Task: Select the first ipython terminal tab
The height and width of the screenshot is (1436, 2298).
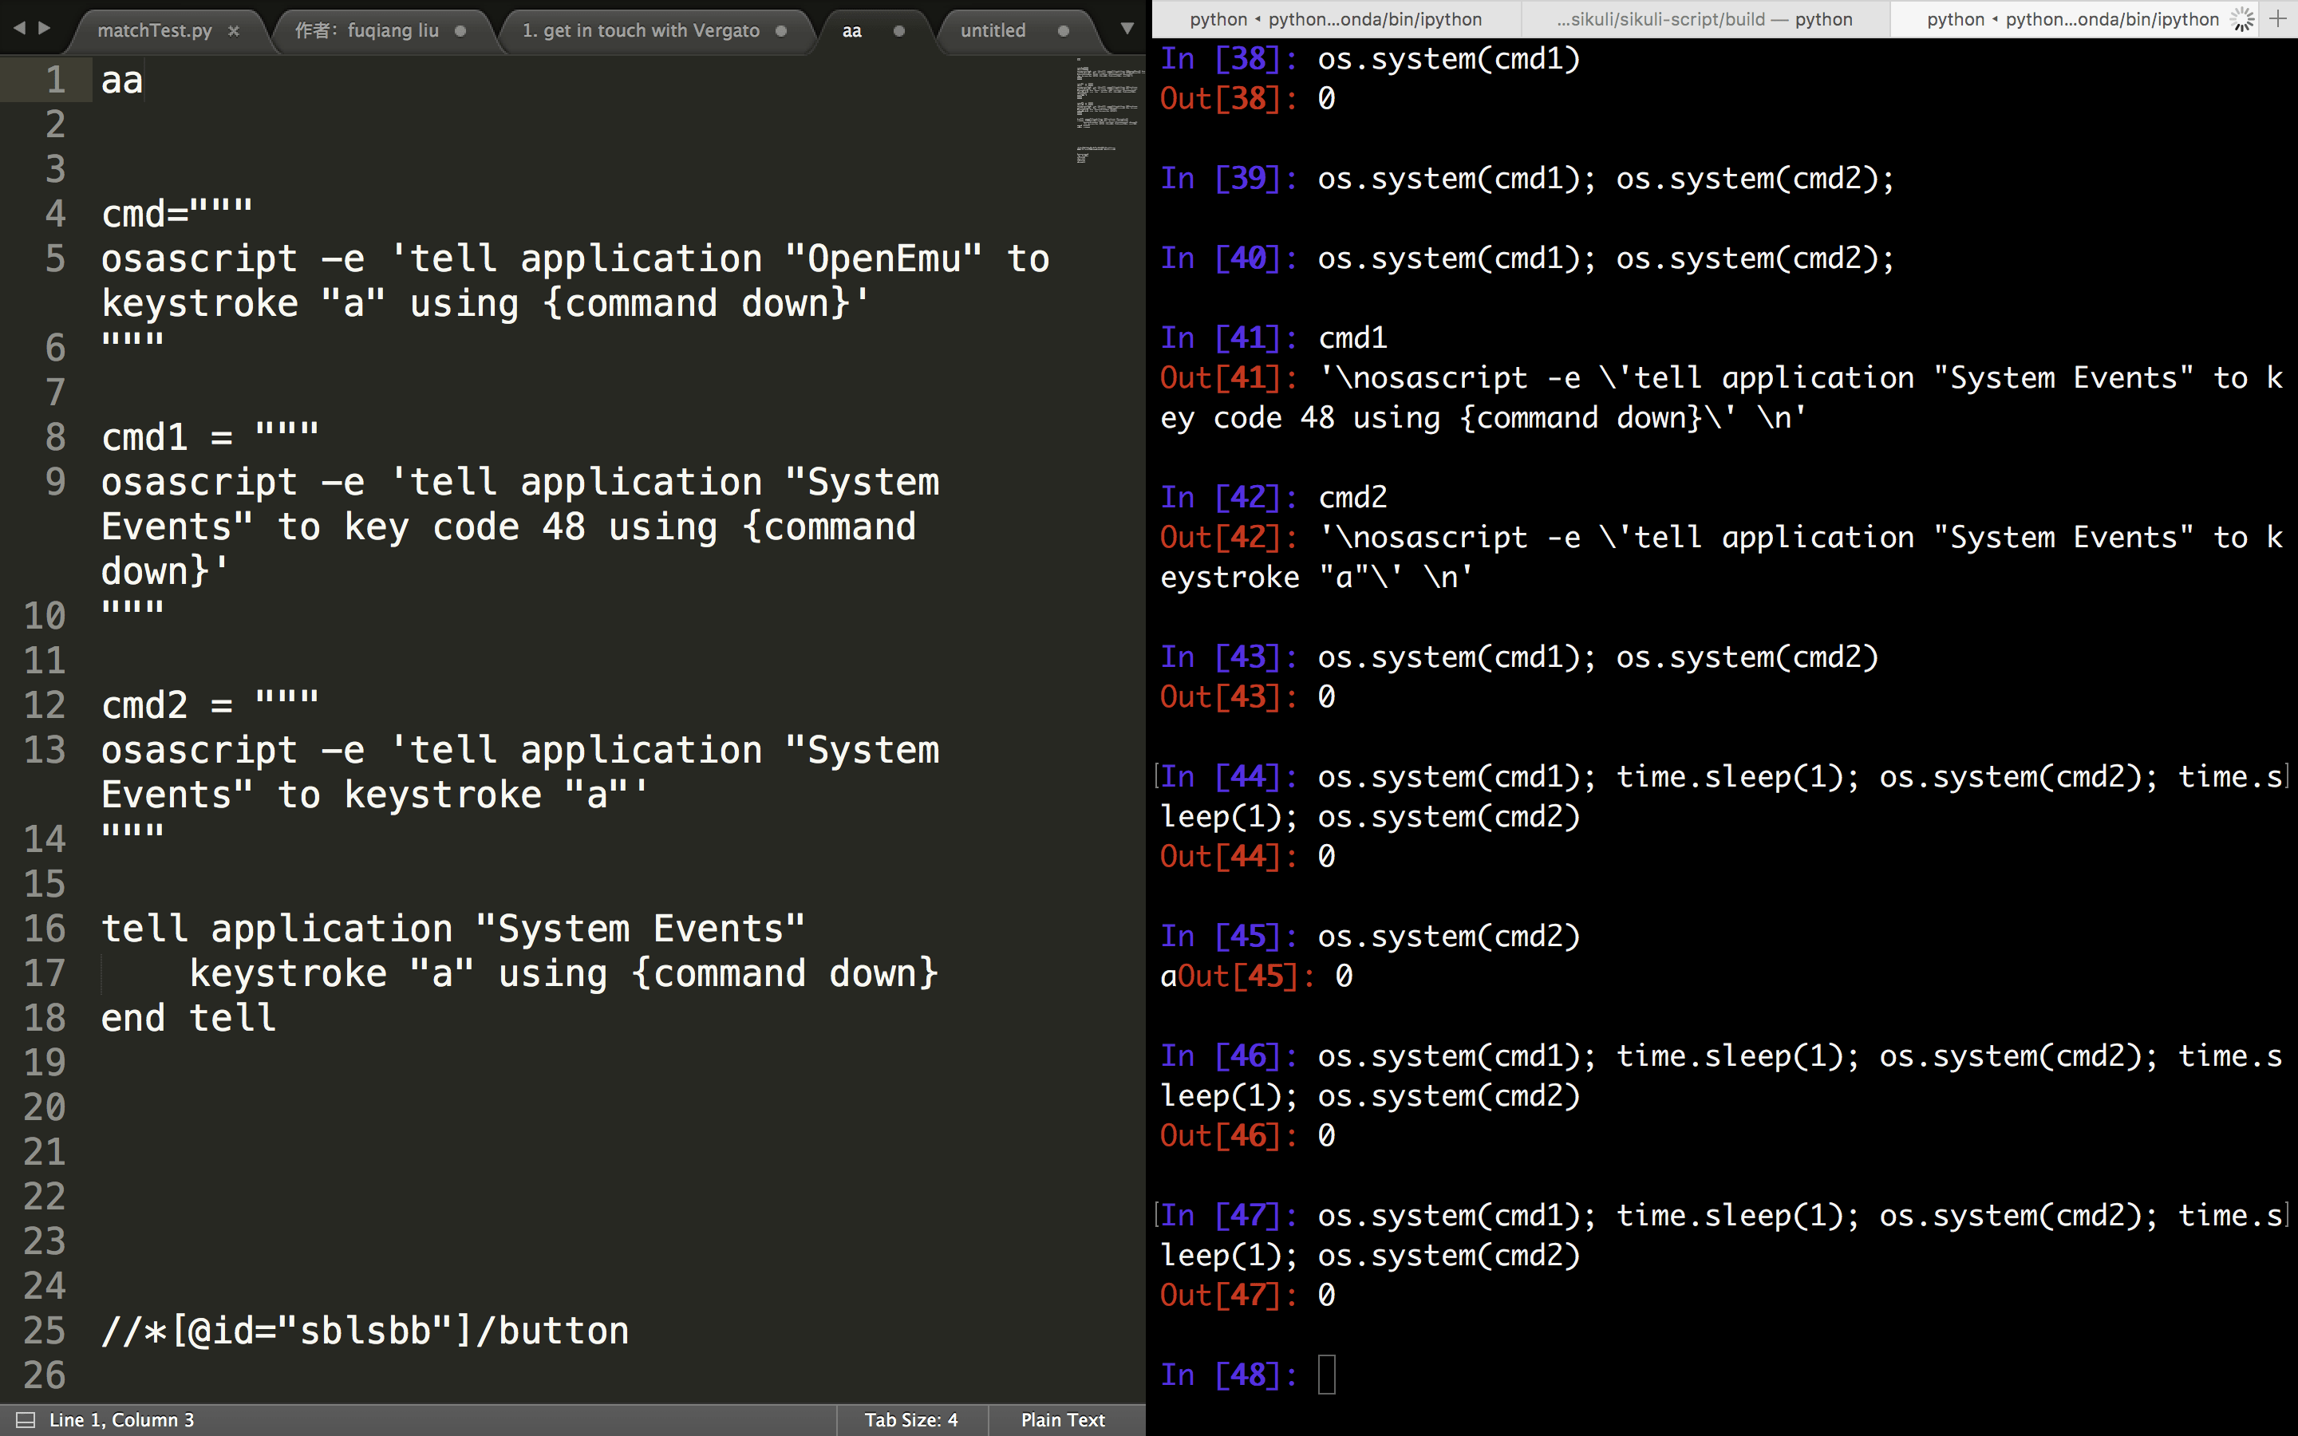Action: [1335, 19]
